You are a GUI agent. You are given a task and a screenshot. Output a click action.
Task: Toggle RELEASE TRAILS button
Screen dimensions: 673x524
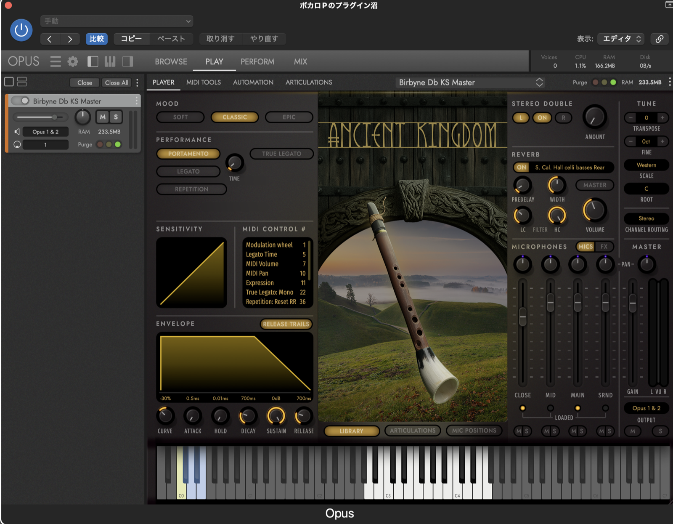click(x=286, y=324)
